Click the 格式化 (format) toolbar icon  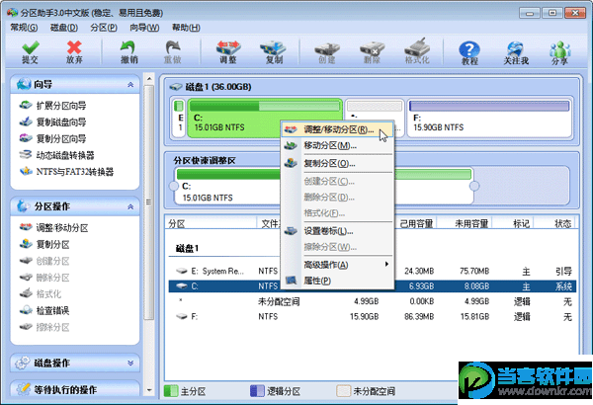click(x=417, y=51)
